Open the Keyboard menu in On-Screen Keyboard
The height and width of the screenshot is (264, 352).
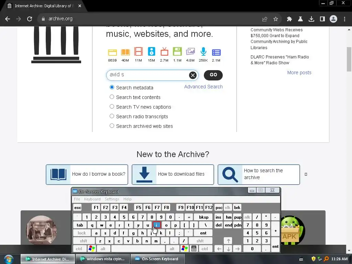pyautogui.click(x=92, y=199)
